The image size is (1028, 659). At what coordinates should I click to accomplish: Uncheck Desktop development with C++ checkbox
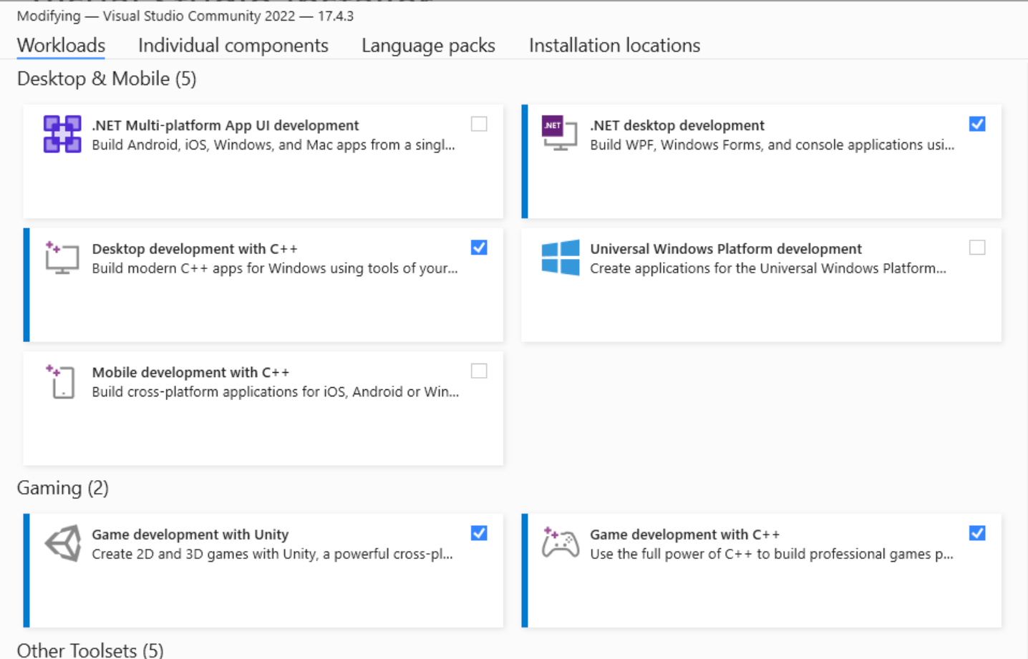pyautogui.click(x=479, y=248)
